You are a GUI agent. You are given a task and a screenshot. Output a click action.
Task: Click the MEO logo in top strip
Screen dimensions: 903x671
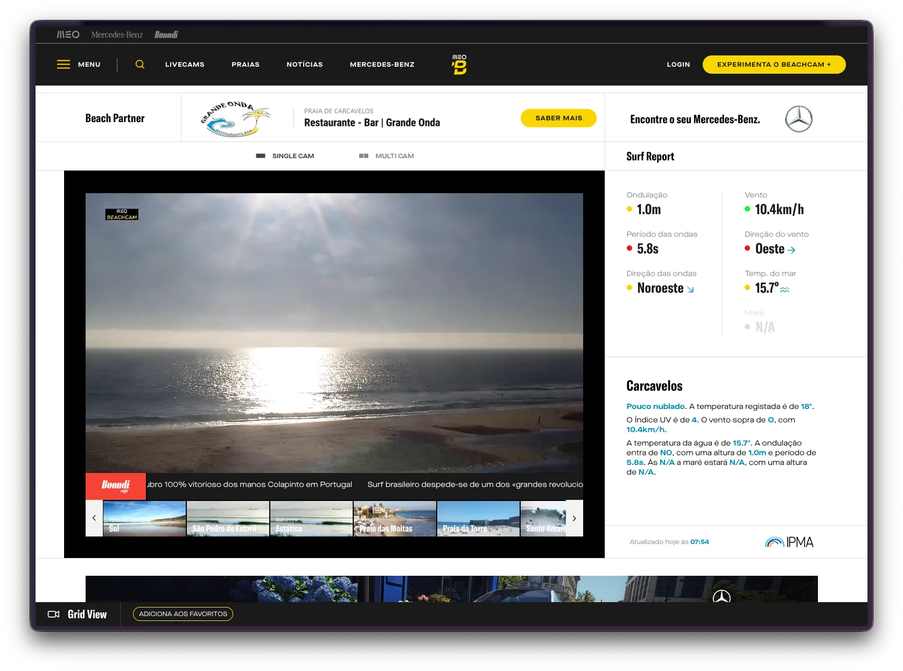(68, 34)
